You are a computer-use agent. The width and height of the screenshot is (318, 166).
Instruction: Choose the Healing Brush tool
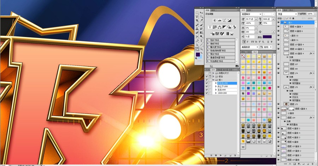click(197, 25)
